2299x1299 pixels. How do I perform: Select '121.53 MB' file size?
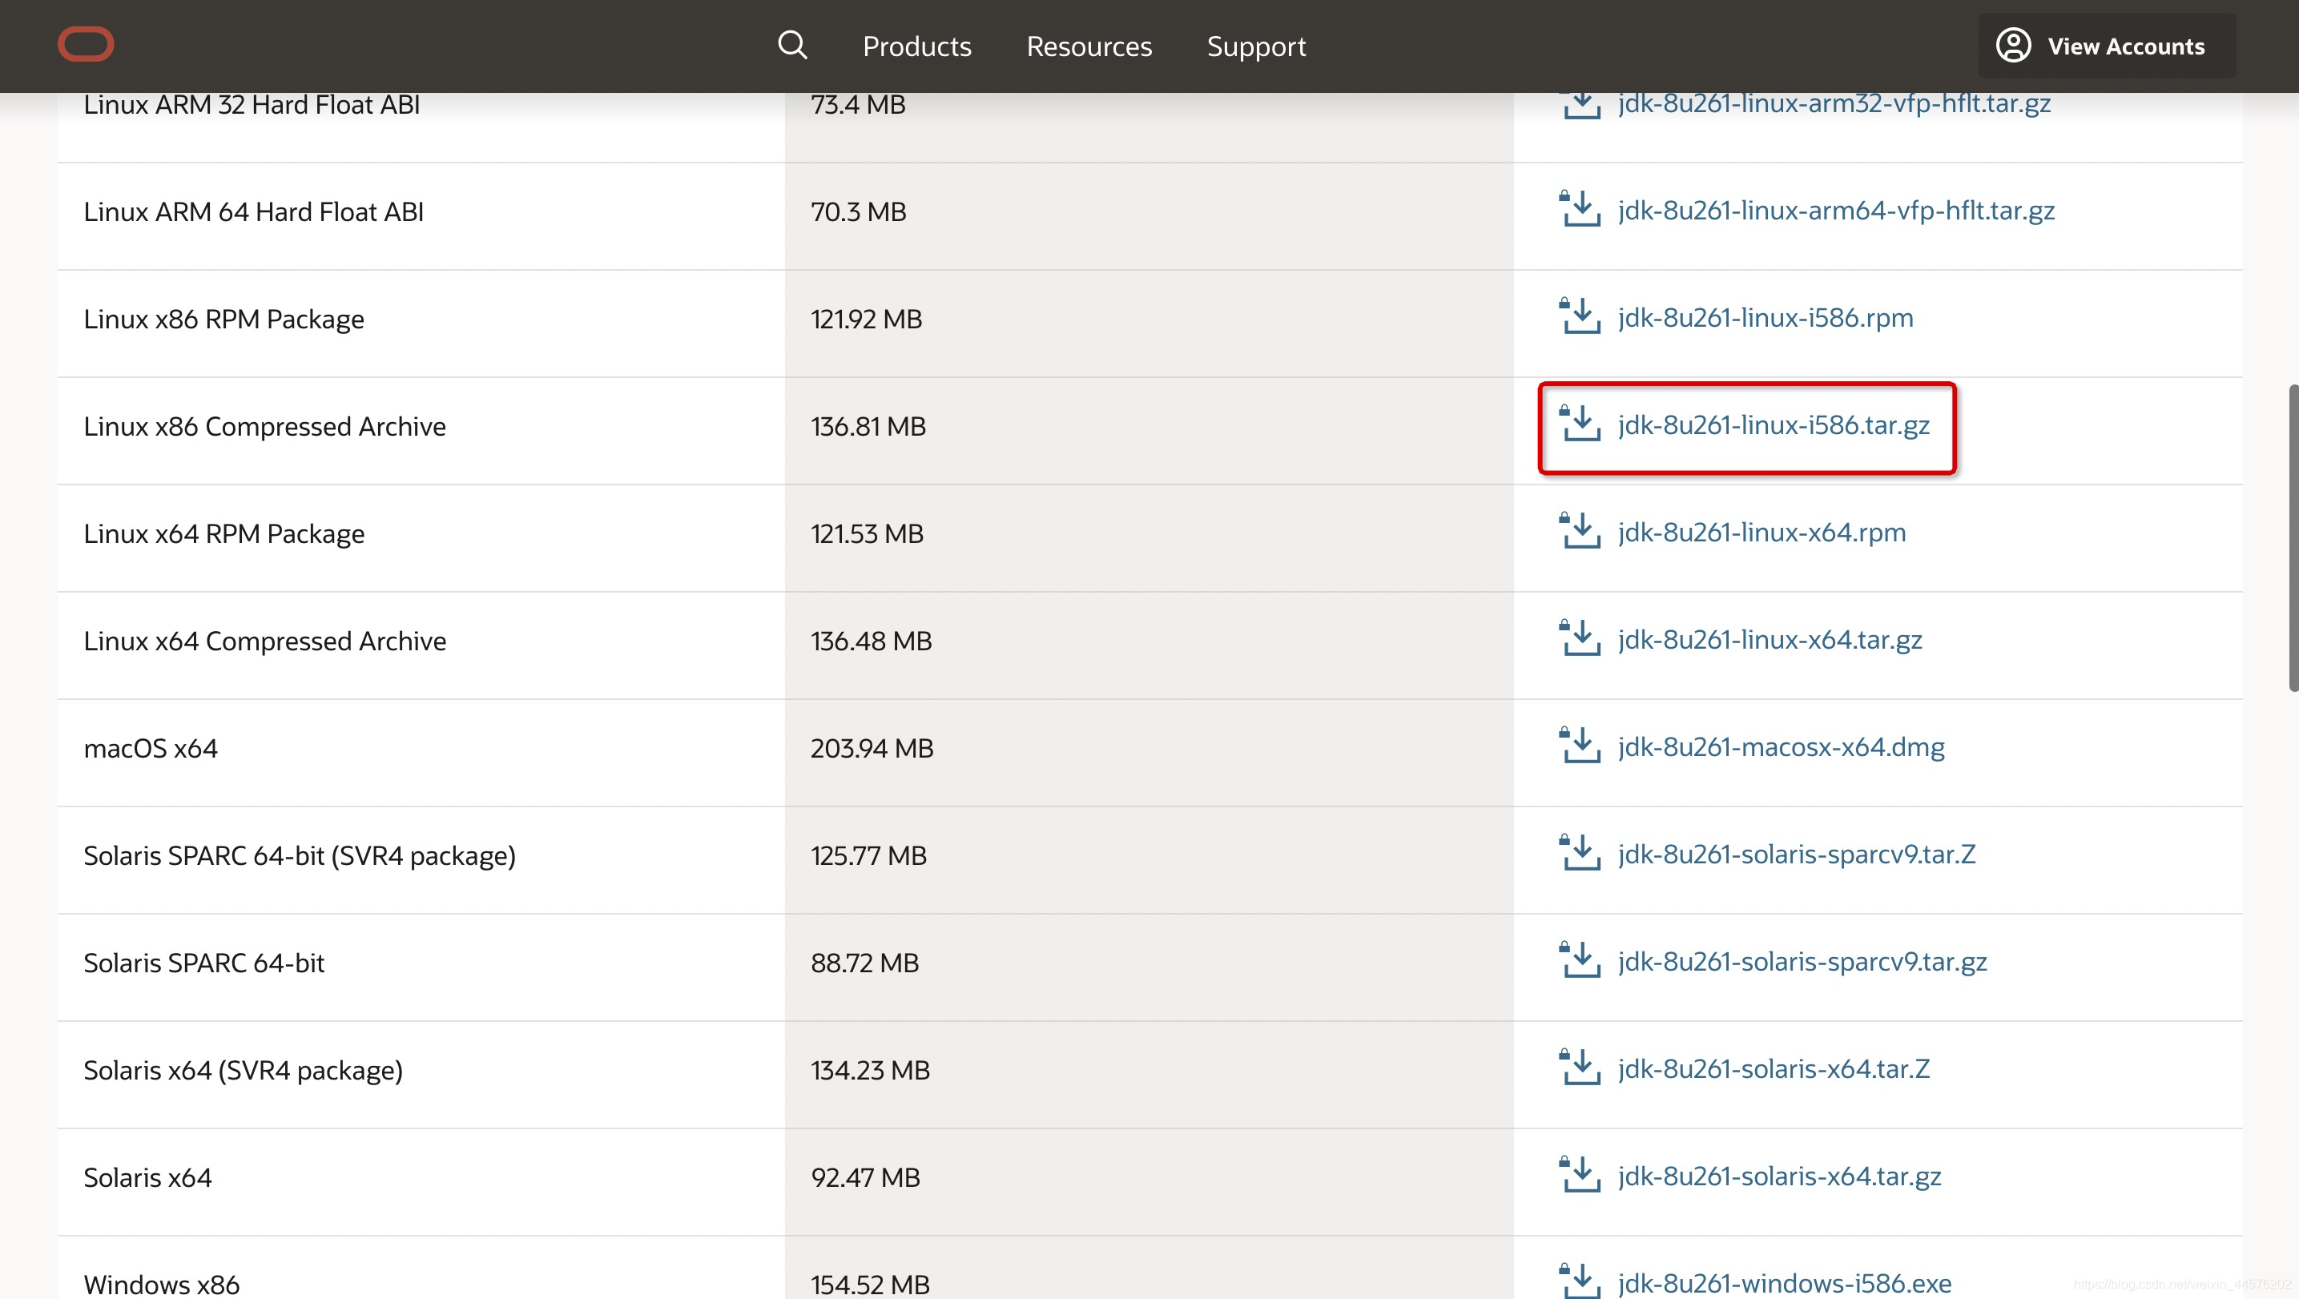(x=868, y=534)
